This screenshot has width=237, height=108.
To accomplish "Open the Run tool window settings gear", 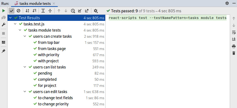I will pyautogui.click(x=227, y=3).
